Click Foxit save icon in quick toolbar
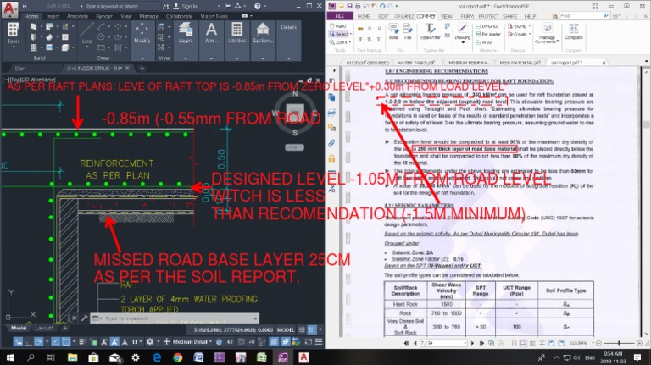Screen dimensions: 651x365 [x=349, y=6]
